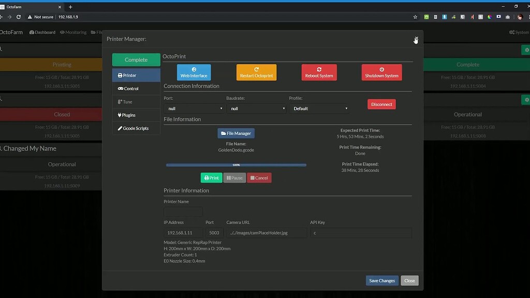Click the 100% print progress bar

pos(236,165)
